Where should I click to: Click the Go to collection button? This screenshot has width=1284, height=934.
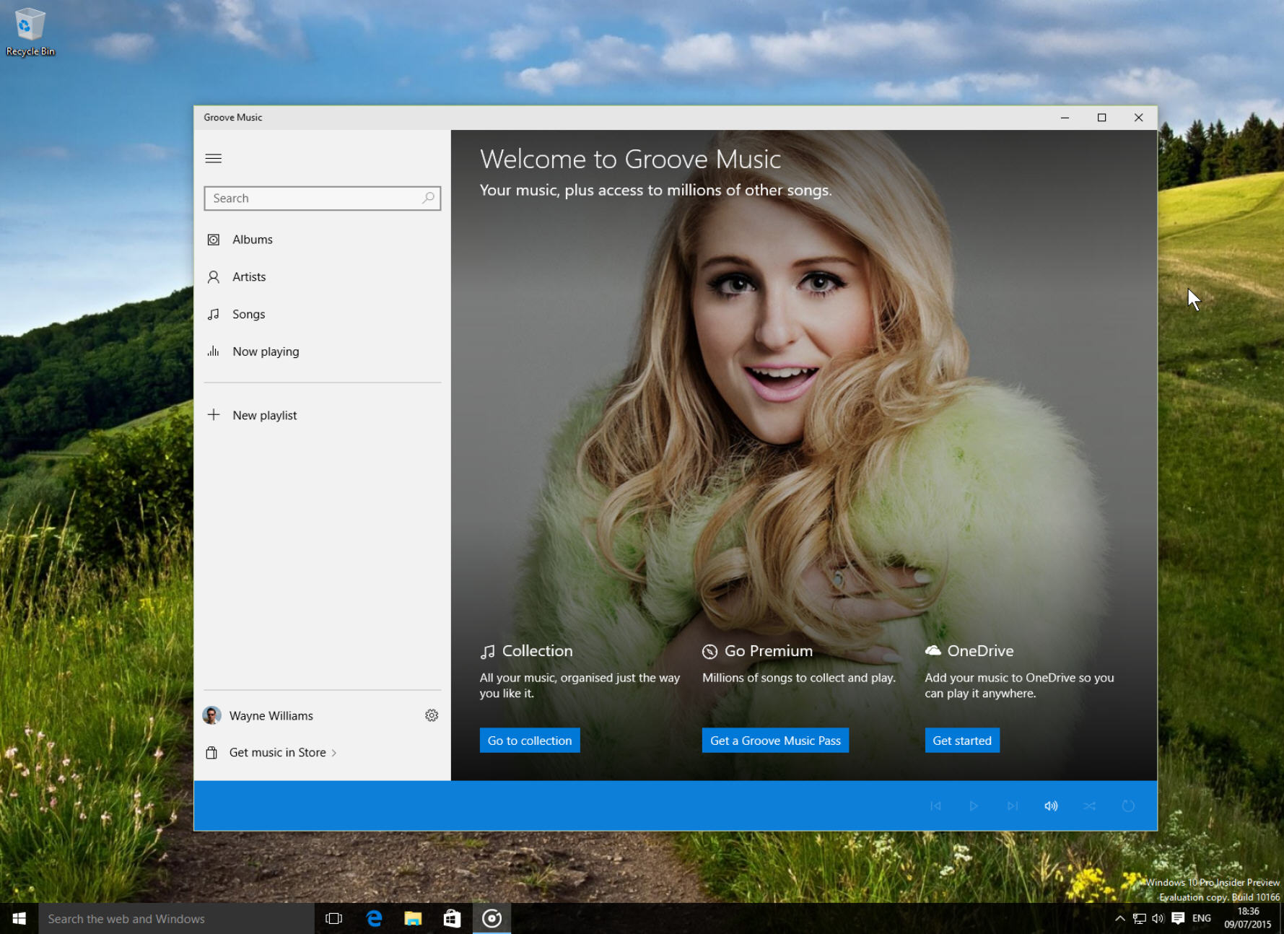pos(530,741)
